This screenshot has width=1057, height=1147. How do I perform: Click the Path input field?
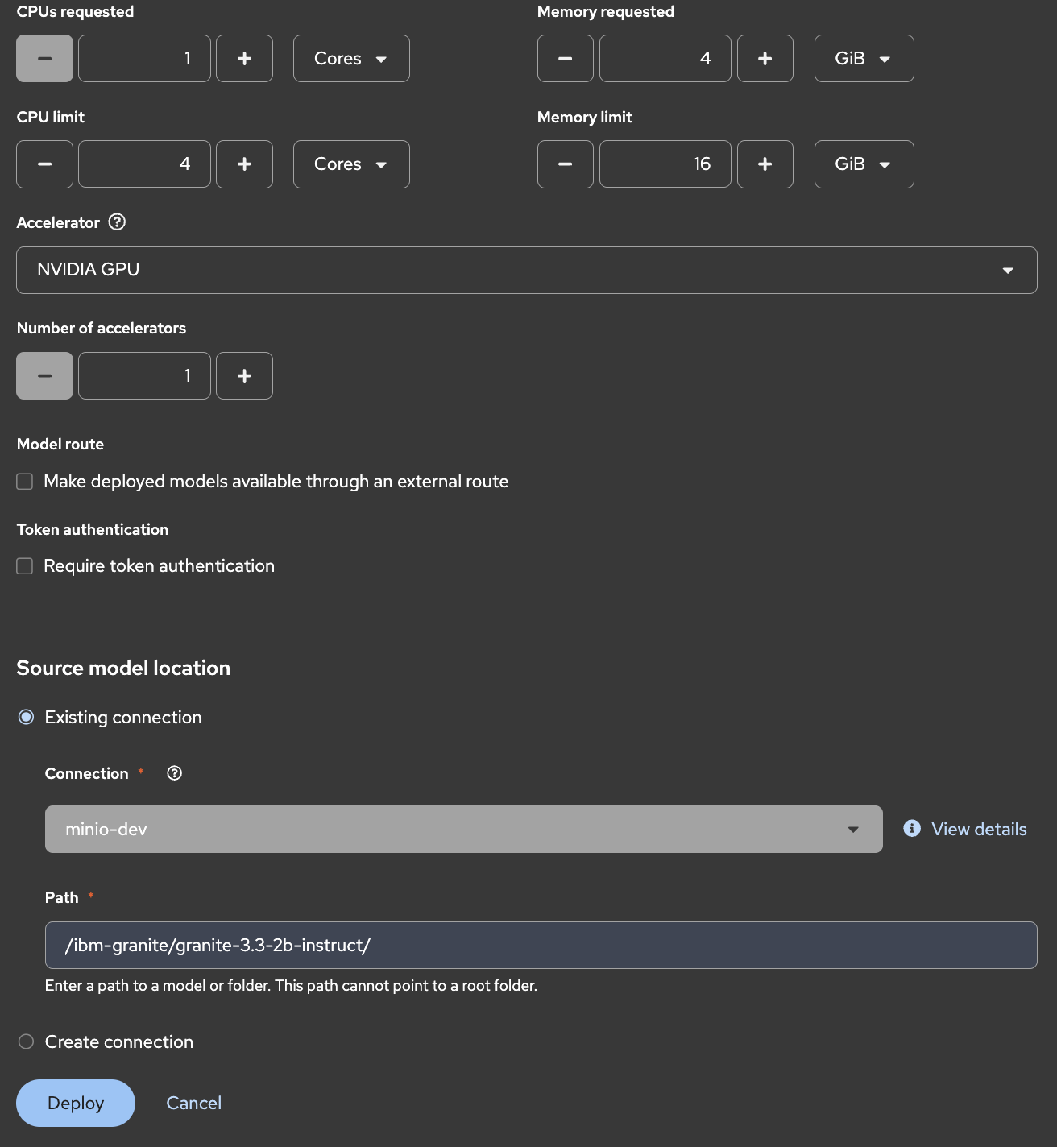541,946
